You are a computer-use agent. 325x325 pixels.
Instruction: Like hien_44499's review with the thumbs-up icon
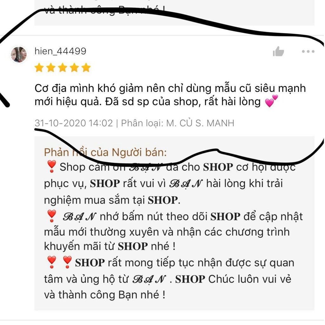(x=278, y=51)
